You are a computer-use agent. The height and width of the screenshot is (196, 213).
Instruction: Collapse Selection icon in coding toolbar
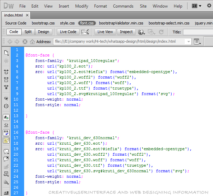6,80
